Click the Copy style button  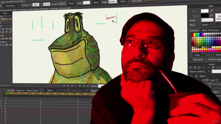[197, 55]
